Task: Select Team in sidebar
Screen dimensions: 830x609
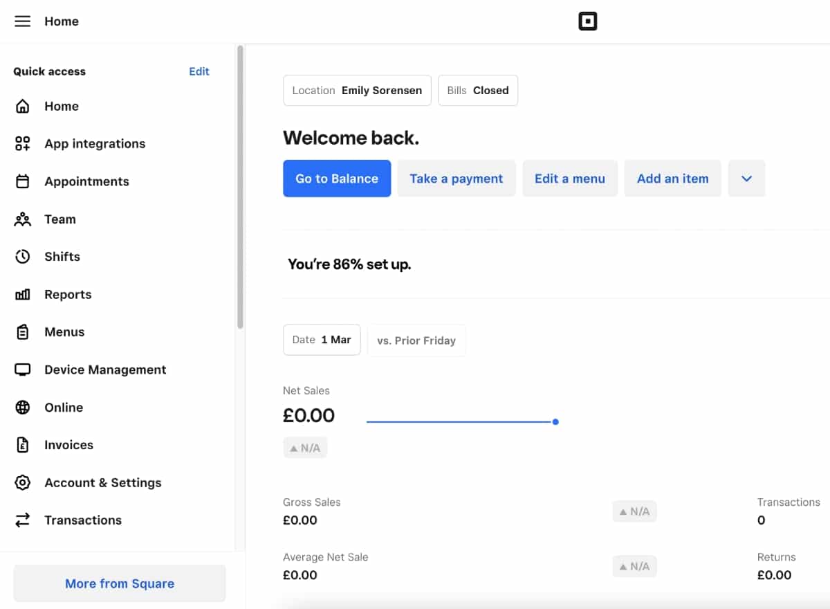Action: tap(60, 219)
